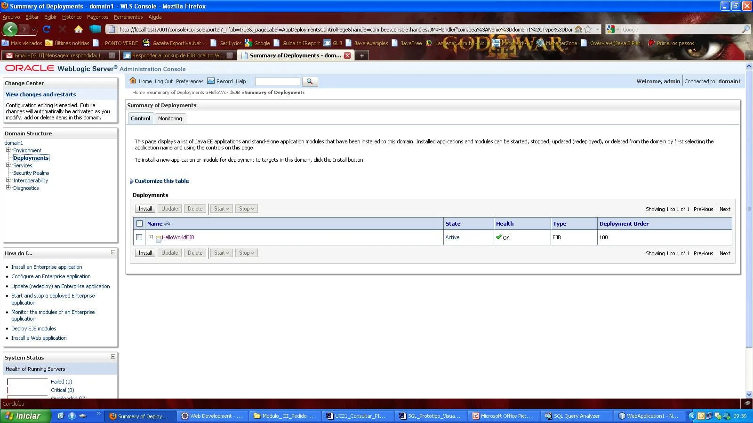
Task: Open the GUJ bookmark
Action: [x=333, y=43]
